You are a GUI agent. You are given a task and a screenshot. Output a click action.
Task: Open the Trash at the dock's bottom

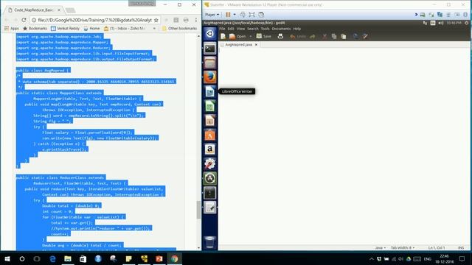(209, 242)
